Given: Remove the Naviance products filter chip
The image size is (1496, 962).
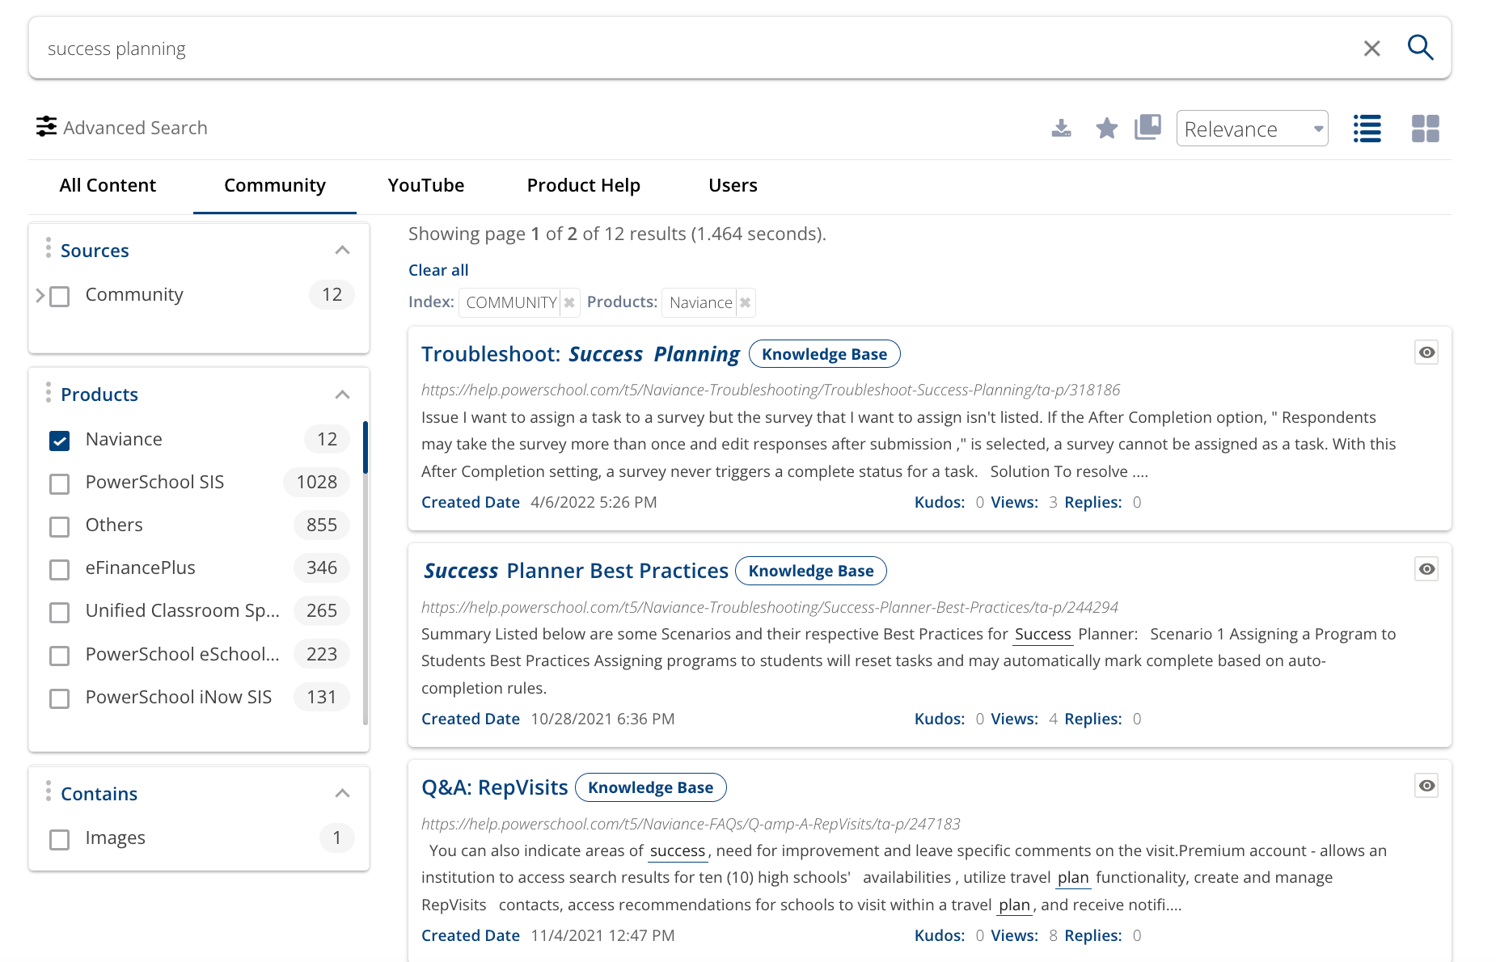Looking at the screenshot, I should point(745,302).
